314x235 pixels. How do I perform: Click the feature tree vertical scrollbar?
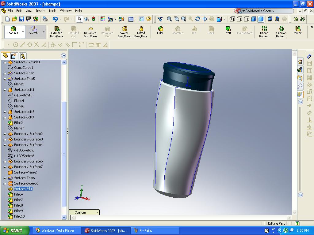(64, 154)
